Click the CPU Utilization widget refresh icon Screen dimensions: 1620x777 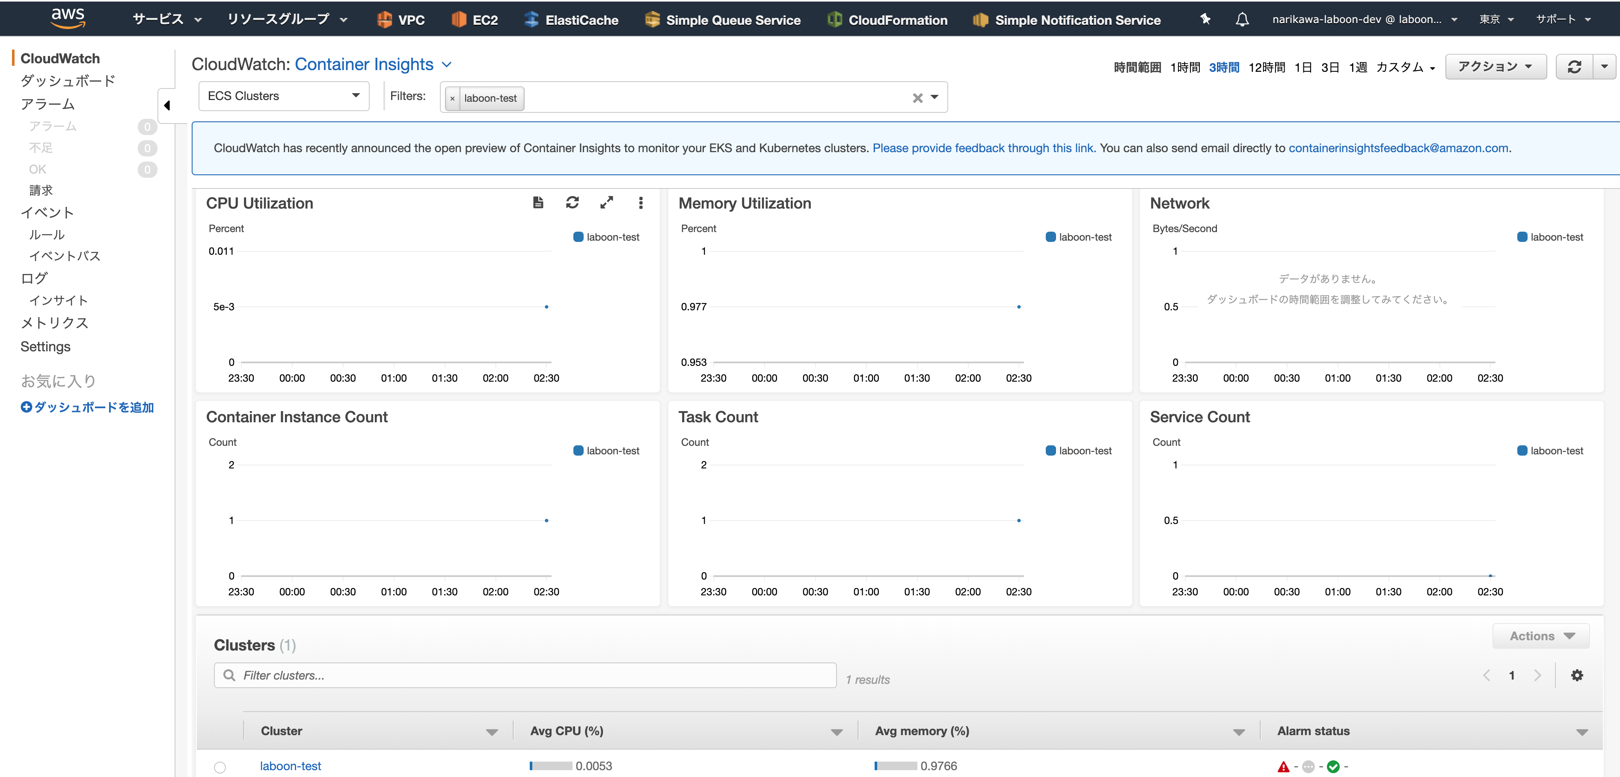(x=572, y=202)
